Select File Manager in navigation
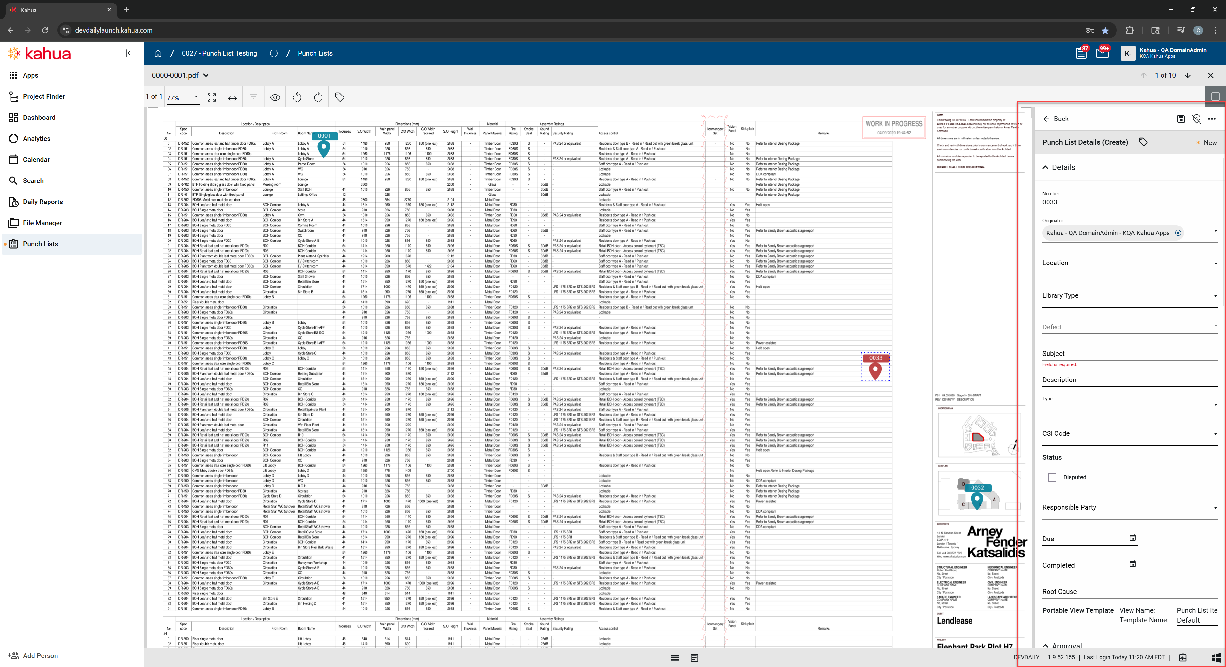The height and width of the screenshot is (667, 1226). [x=42, y=223]
